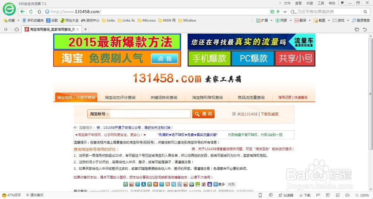Expand the 扩展 extensions dropdown
The image size is (373, 199).
click(x=272, y=21)
